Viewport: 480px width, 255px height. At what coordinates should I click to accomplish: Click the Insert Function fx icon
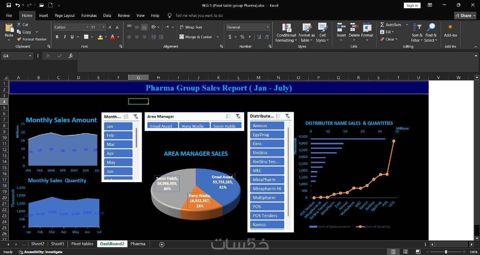[x=70, y=56]
